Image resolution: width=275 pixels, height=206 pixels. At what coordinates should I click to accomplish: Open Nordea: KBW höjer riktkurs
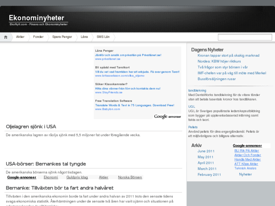(x=219, y=61)
